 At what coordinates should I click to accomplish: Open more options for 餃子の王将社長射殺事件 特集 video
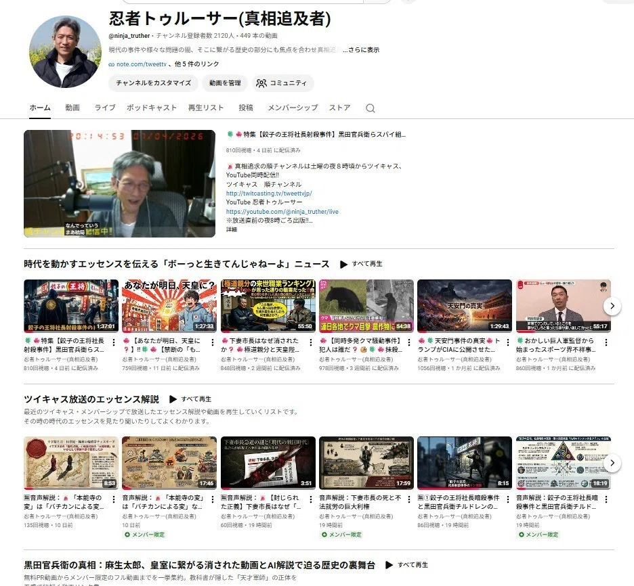click(x=114, y=342)
